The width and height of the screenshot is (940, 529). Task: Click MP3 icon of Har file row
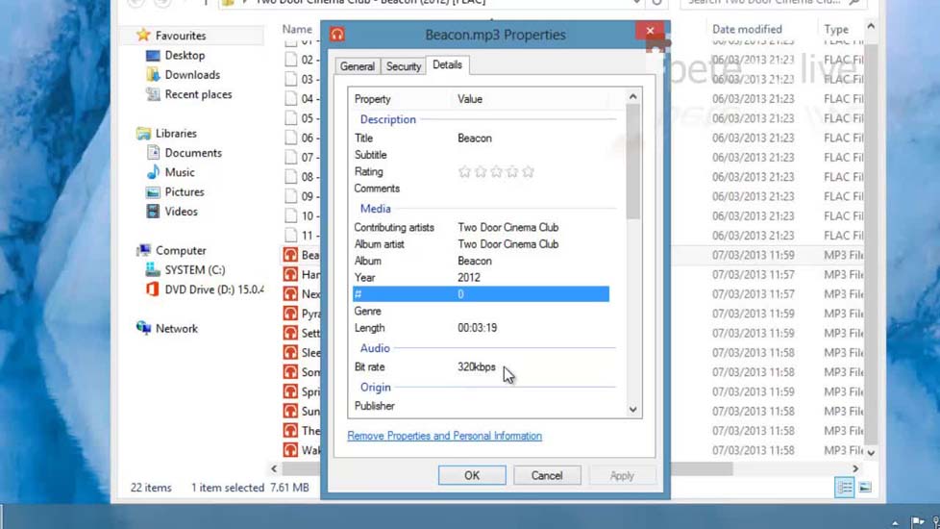coord(290,274)
